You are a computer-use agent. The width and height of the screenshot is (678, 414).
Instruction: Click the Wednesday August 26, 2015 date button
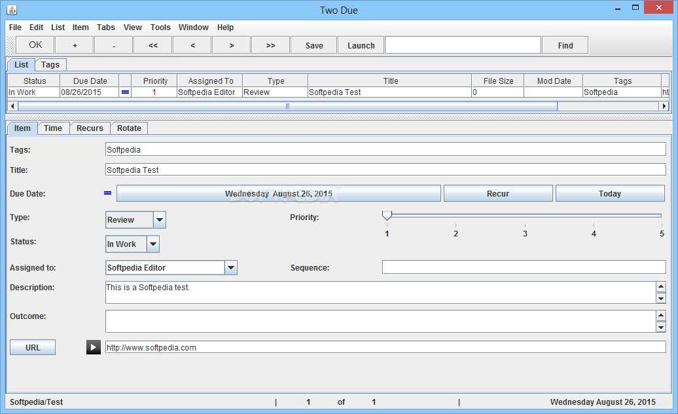coord(279,193)
